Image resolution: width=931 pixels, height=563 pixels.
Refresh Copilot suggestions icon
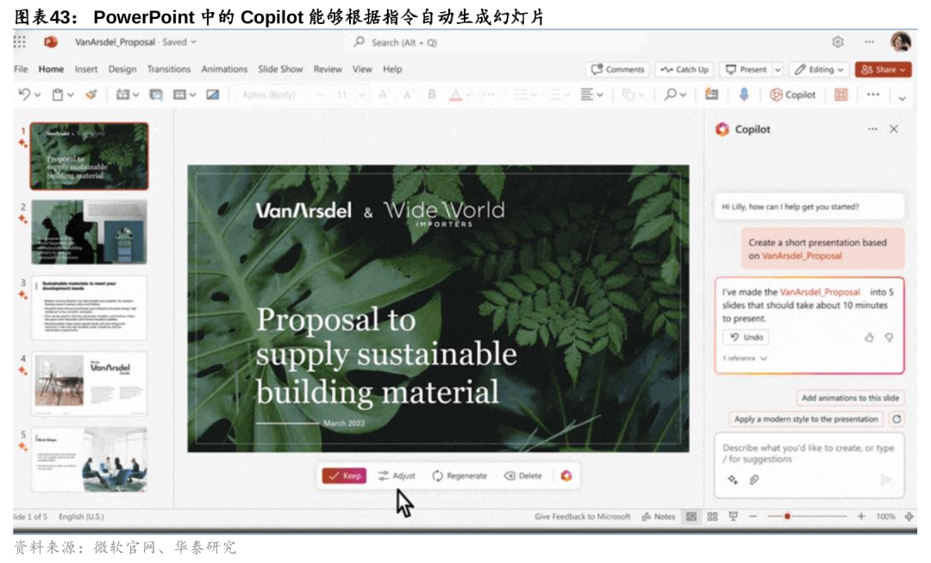[897, 419]
